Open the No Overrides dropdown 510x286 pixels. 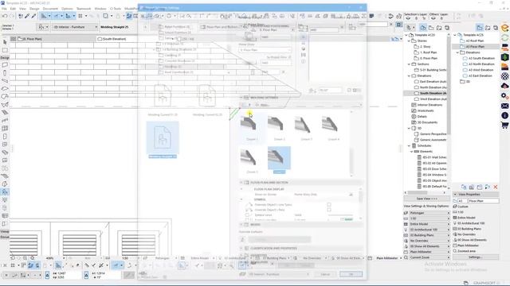[x=430, y=241]
